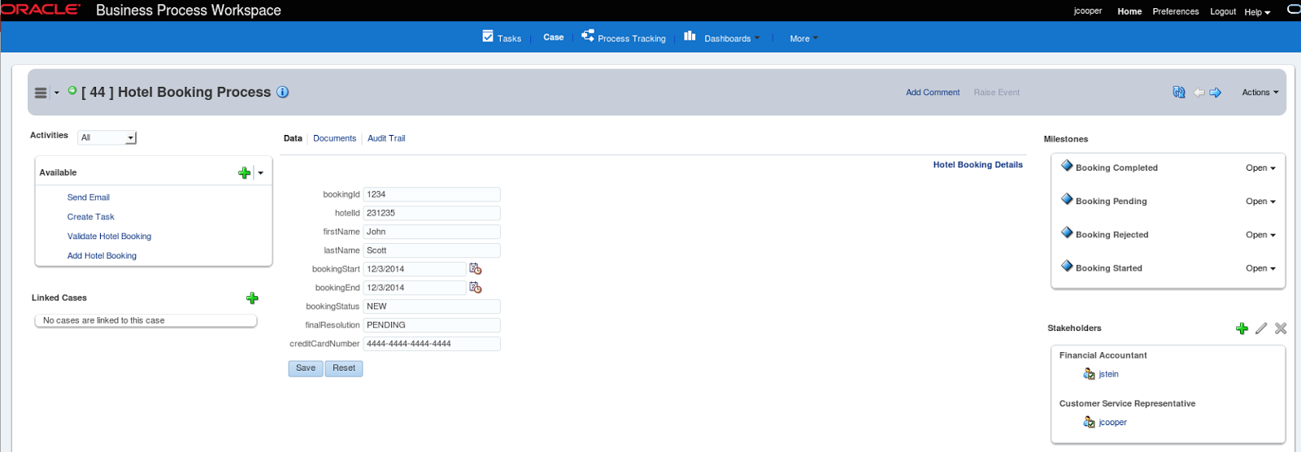Click the Save button

306,368
